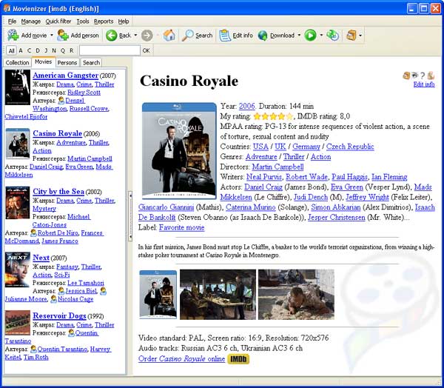The width and height of the screenshot is (444, 388).
Task: Click the Add movie toolbar icon
Action: pyautogui.click(x=13, y=36)
